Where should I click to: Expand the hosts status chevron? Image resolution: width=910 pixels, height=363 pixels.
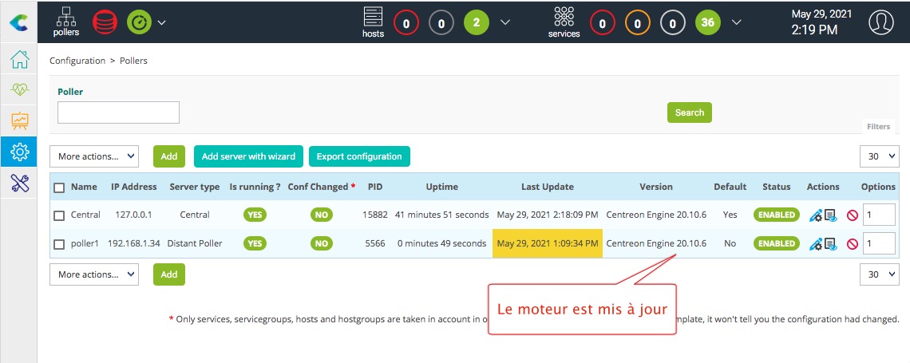point(504,22)
